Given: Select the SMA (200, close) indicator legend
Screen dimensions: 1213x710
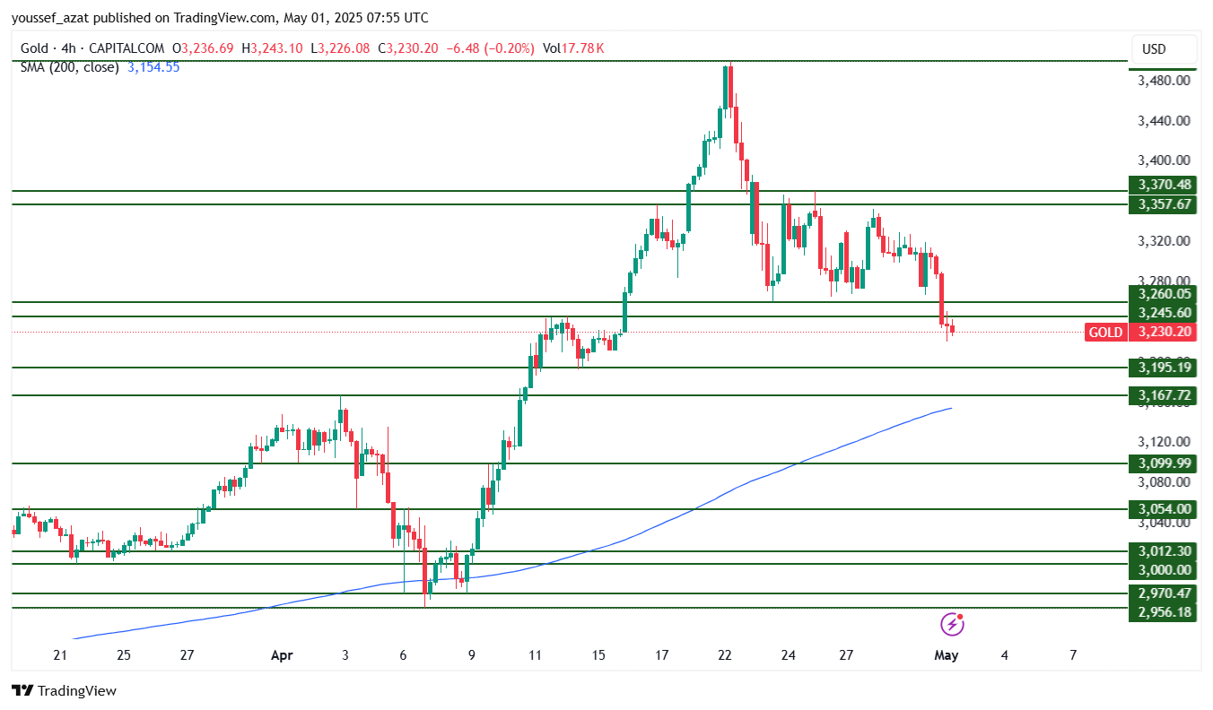Looking at the screenshot, I should click(x=70, y=67).
